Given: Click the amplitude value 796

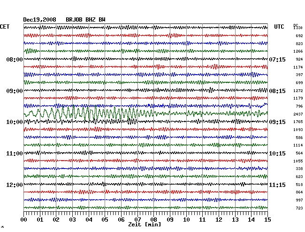Looking at the screenshot, I should tap(299, 106).
